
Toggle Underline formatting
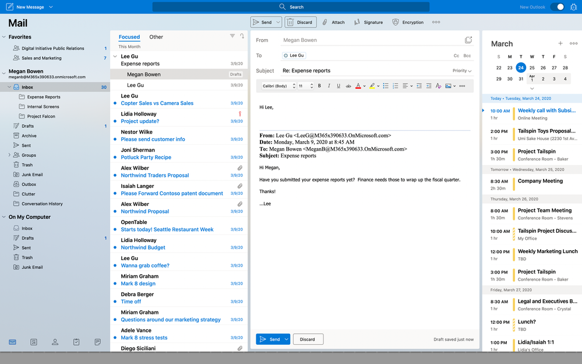coord(338,86)
